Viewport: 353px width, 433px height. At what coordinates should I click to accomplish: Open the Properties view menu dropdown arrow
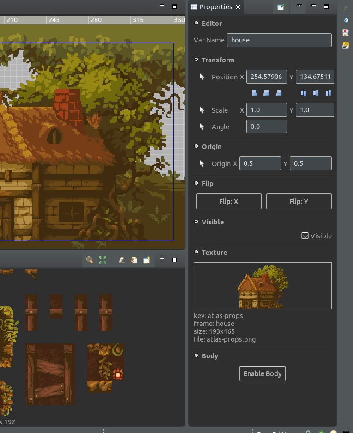tap(299, 6)
